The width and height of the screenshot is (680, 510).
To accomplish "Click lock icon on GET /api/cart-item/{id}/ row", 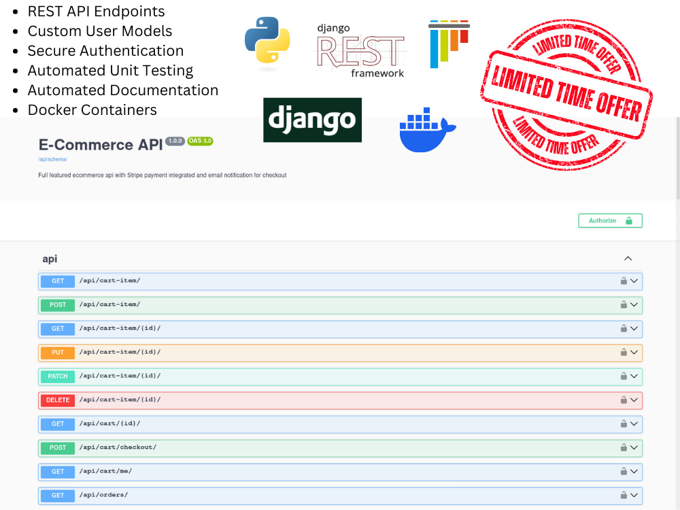I will point(623,328).
